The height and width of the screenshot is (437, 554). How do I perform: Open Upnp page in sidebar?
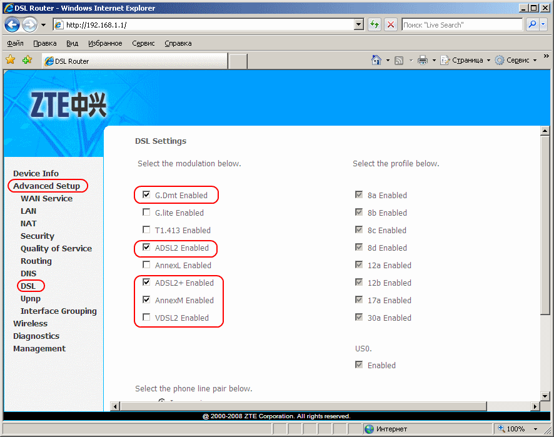pos(31,299)
